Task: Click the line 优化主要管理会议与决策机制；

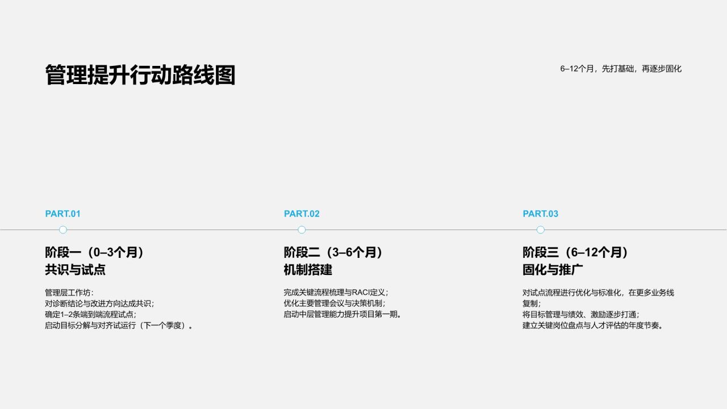Action: pyautogui.click(x=335, y=303)
